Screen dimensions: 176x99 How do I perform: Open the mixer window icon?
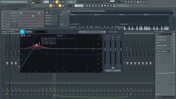[96, 5]
